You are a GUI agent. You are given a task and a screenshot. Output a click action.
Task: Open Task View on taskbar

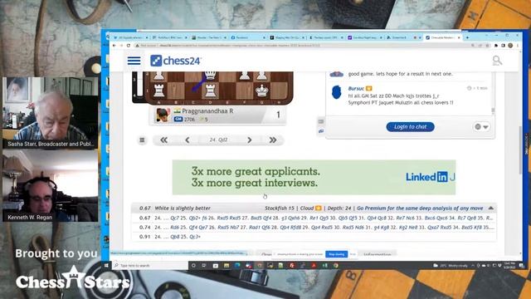204,266
